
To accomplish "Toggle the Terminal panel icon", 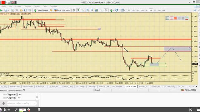I will (26, 10).
